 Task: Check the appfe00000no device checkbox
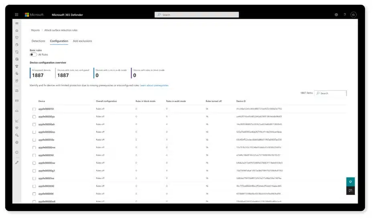click(34, 132)
